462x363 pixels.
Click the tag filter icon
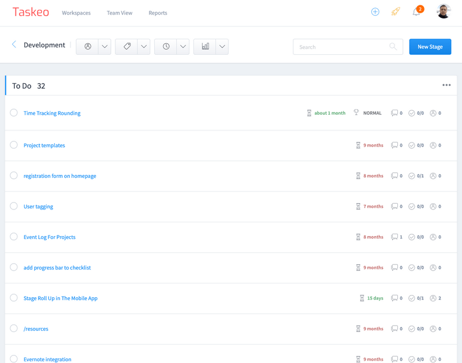point(127,47)
